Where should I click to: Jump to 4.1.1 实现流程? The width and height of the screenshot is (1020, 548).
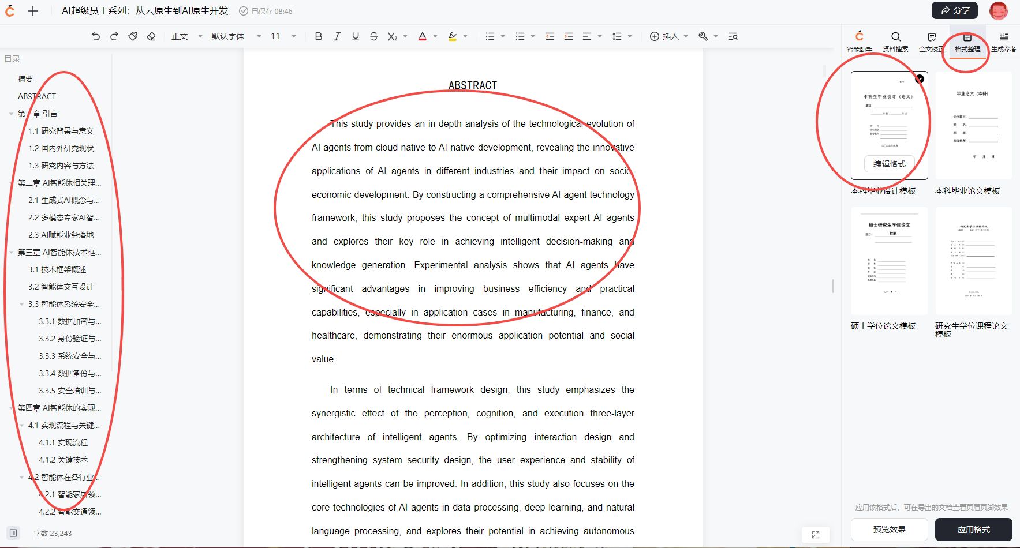[63, 442]
